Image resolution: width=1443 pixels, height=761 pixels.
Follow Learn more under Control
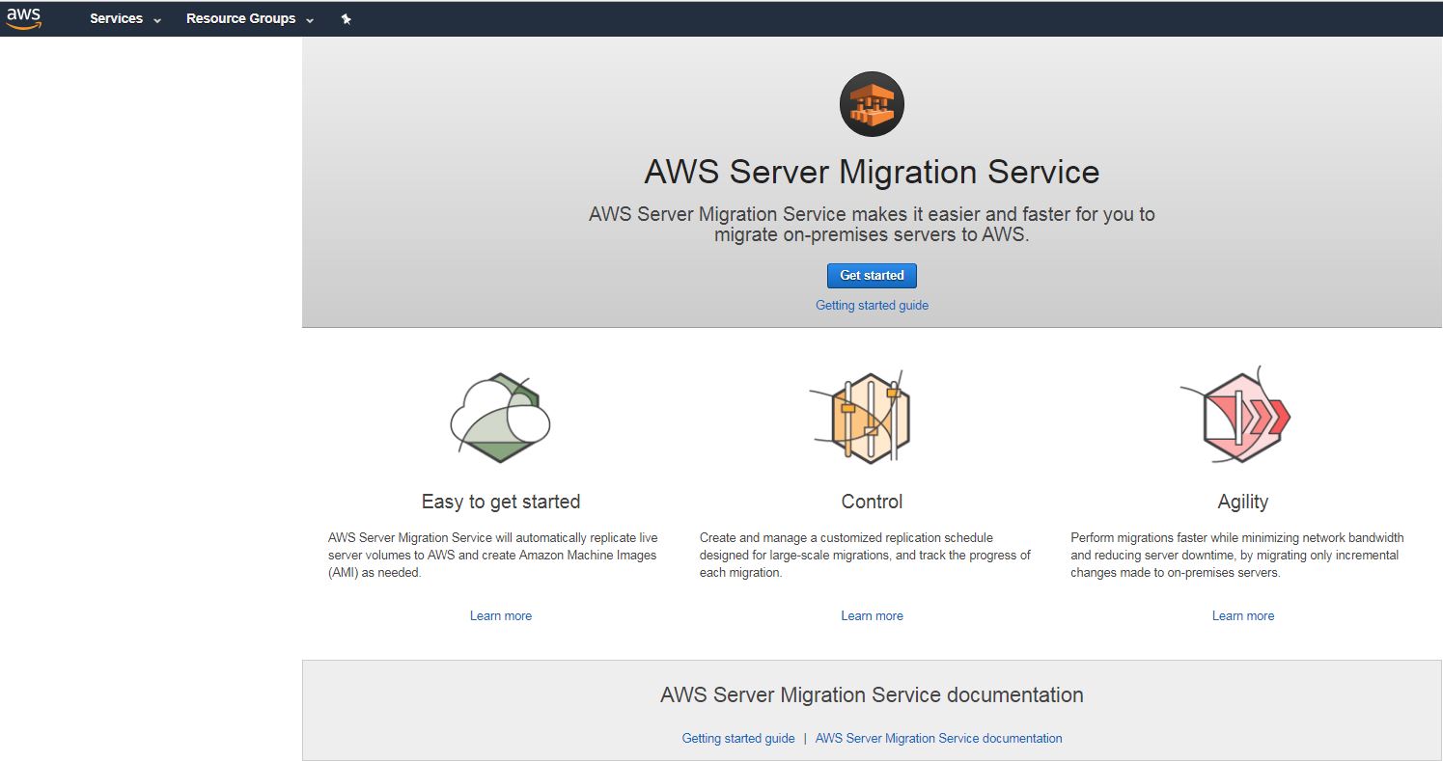point(872,615)
